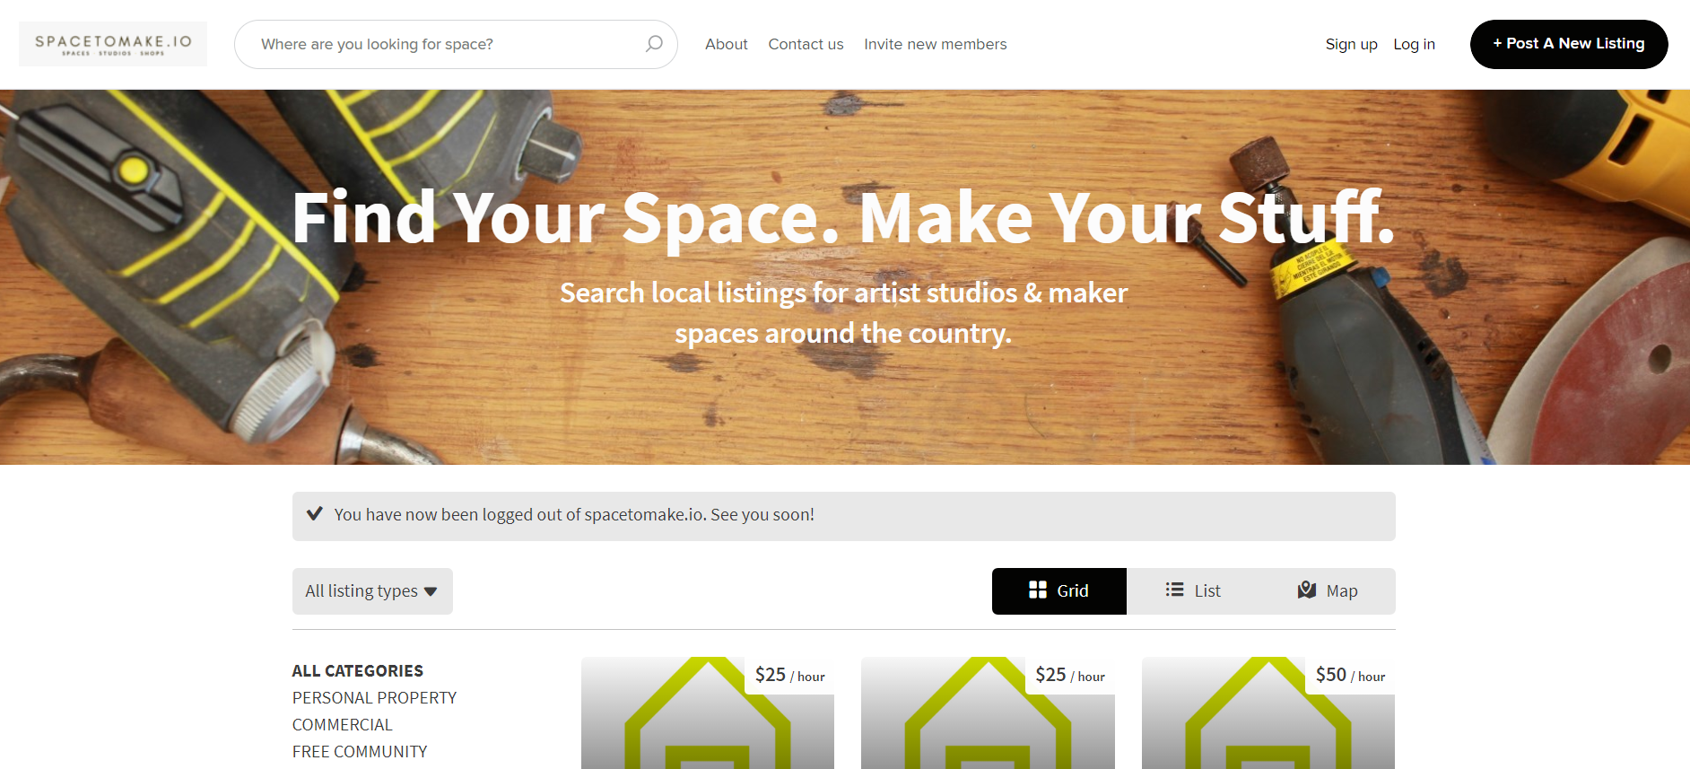Click the search magnifier icon

tap(655, 44)
